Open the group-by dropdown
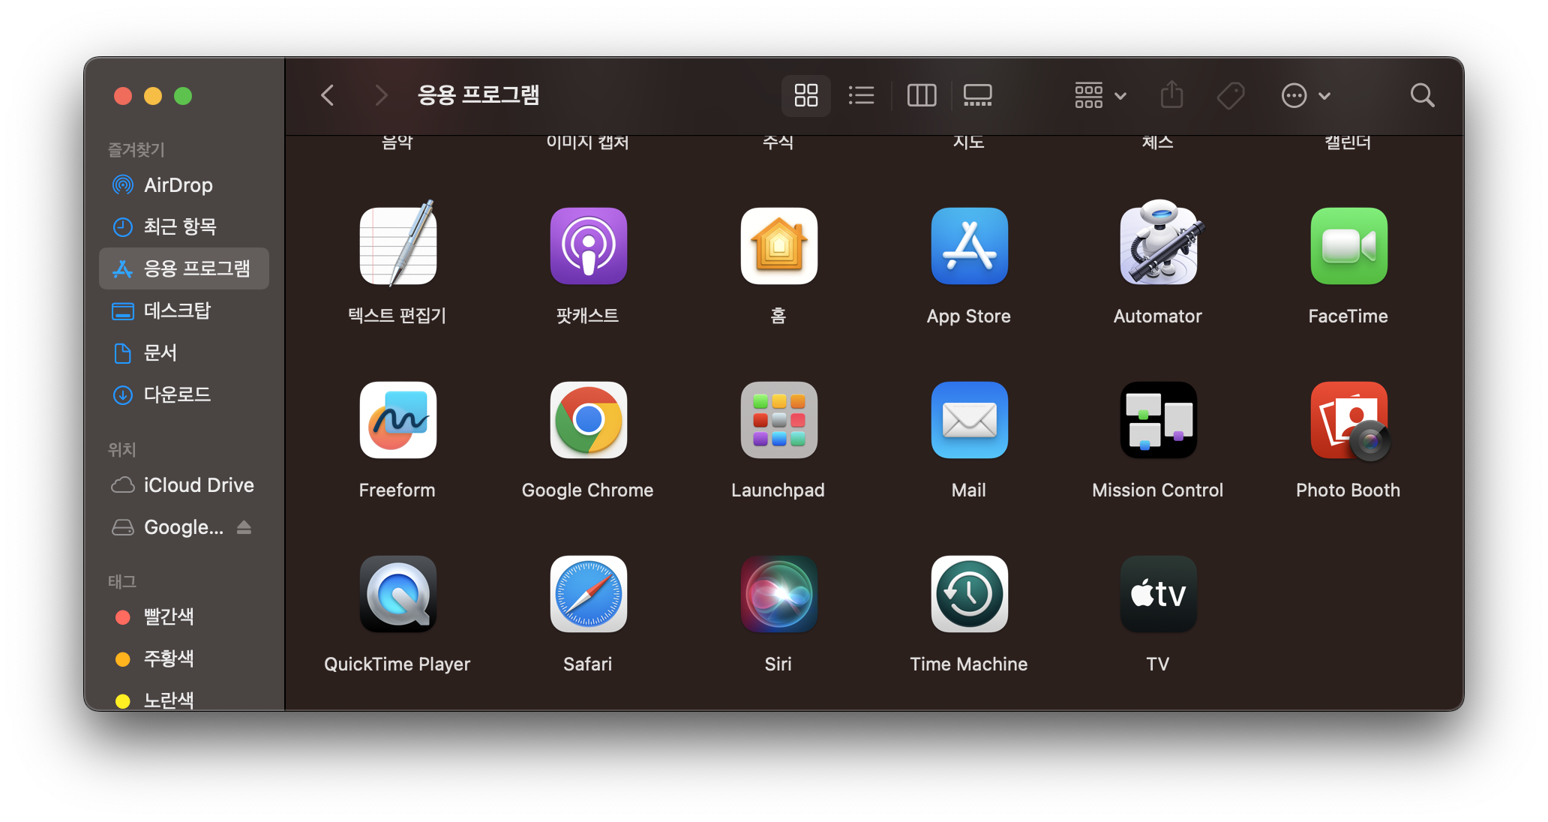This screenshot has width=1548, height=822. pos(1099,95)
